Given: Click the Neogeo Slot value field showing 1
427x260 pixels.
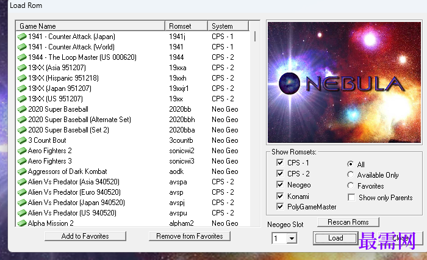Looking at the screenshot, I should click(279, 239).
